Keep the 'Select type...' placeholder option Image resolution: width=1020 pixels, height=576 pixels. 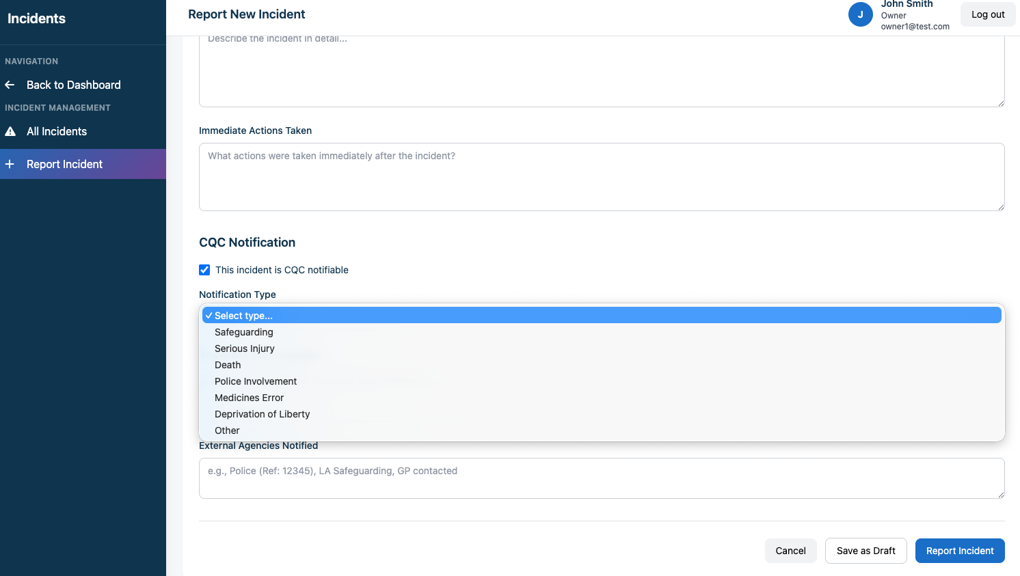243,316
